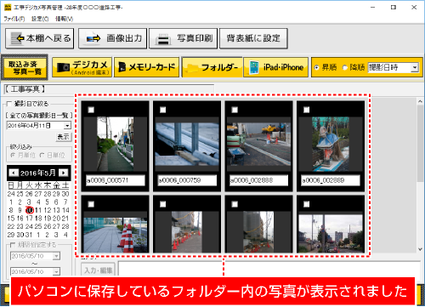This screenshot has width=425, height=307.
Task: Choose the メモリーカード import source
Action: tap(147, 67)
